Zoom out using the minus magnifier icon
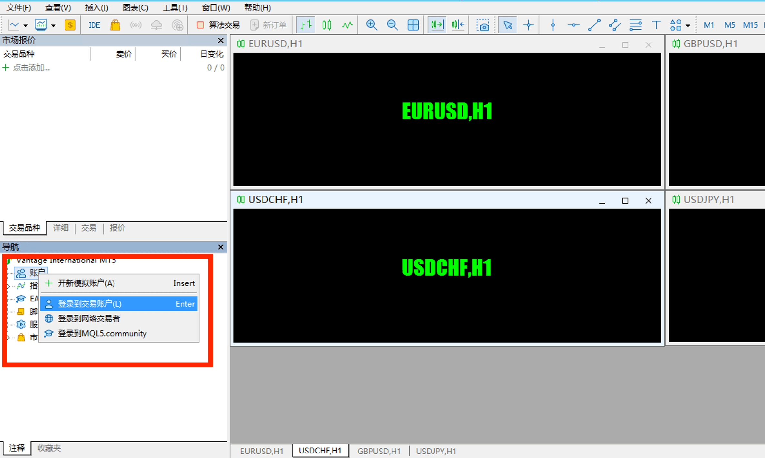 coord(392,25)
